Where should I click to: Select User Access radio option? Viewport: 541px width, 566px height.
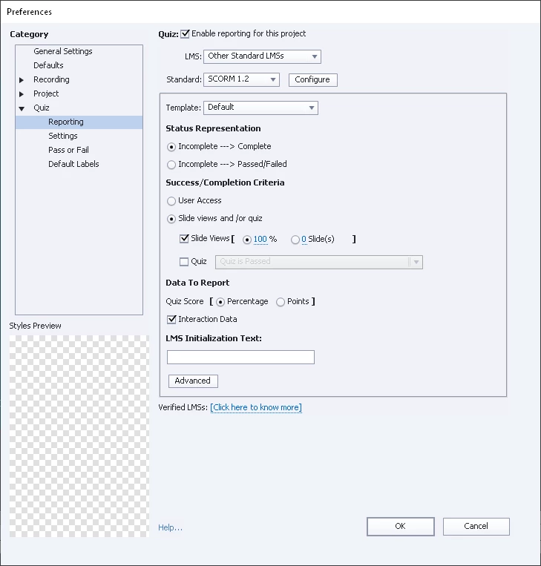[171, 201]
